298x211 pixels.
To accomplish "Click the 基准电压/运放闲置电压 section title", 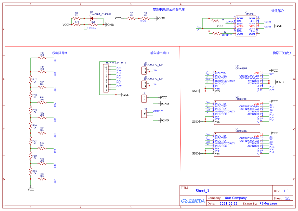I will pos(169,10).
